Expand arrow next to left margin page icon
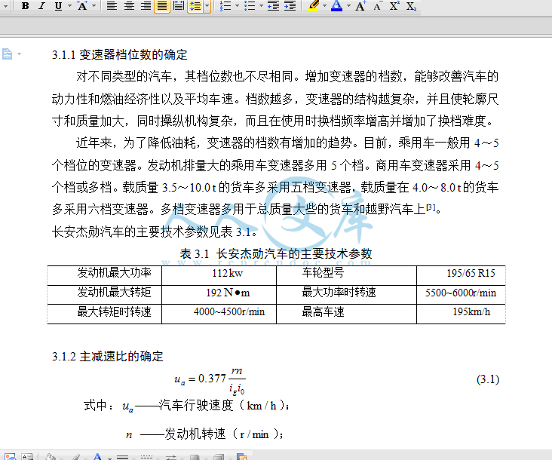The height and width of the screenshot is (460, 552). tap(20, 54)
